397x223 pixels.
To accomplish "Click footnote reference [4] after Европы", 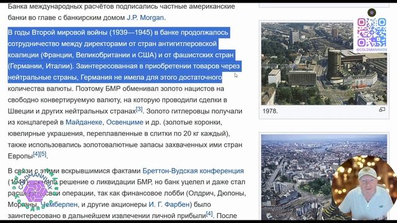I will point(37,154).
